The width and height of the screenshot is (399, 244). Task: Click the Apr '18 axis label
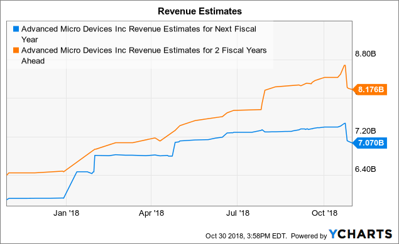pyautogui.click(x=151, y=213)
